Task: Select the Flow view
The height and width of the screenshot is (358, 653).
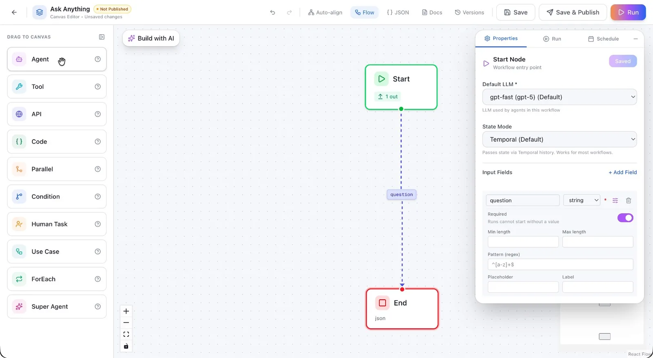Action: tap(364, 12)
